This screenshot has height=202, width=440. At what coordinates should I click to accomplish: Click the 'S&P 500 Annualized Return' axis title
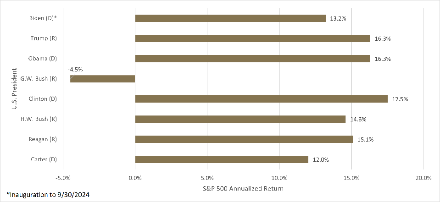click(244, 188)
